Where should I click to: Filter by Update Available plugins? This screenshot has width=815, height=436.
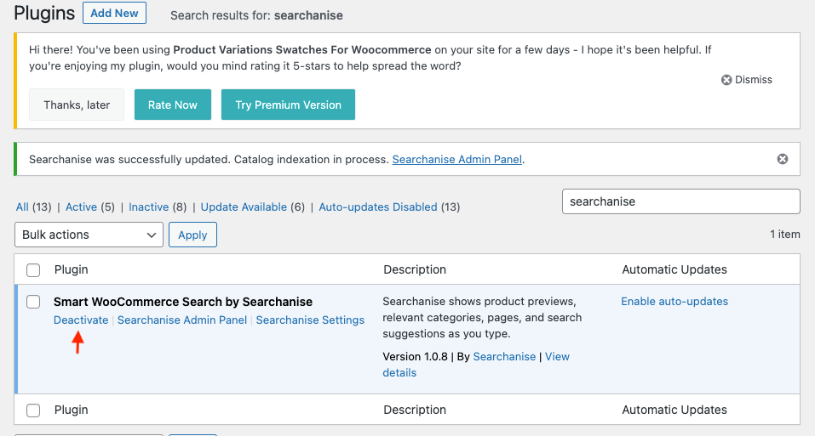244,207
